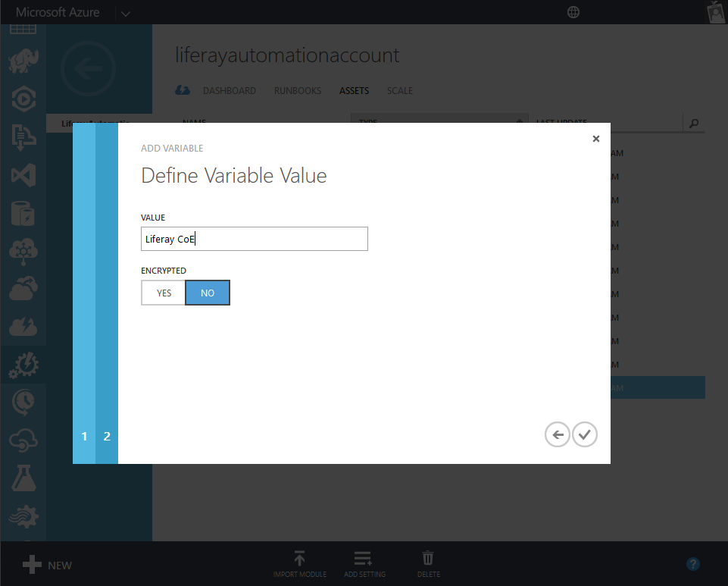Select the HDInsight elephant icon in sidebar
728x586 pixels.
point(23,61)
